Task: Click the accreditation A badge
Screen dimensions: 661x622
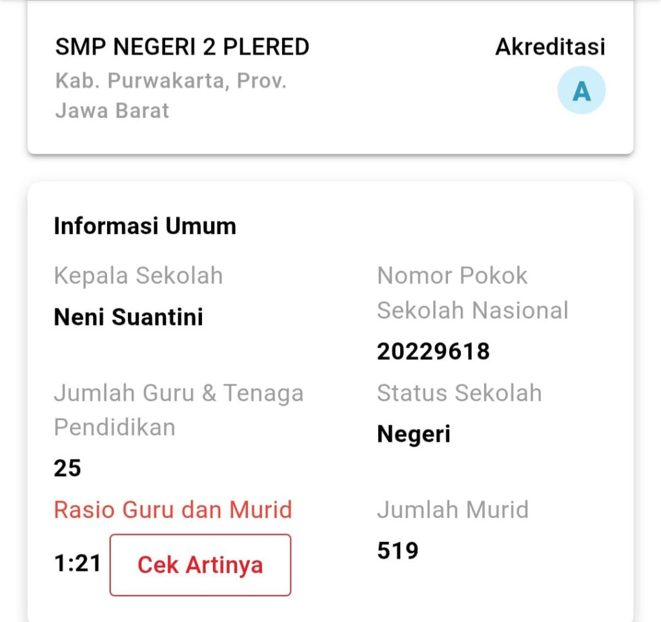Action: click(x=581, y=92)
